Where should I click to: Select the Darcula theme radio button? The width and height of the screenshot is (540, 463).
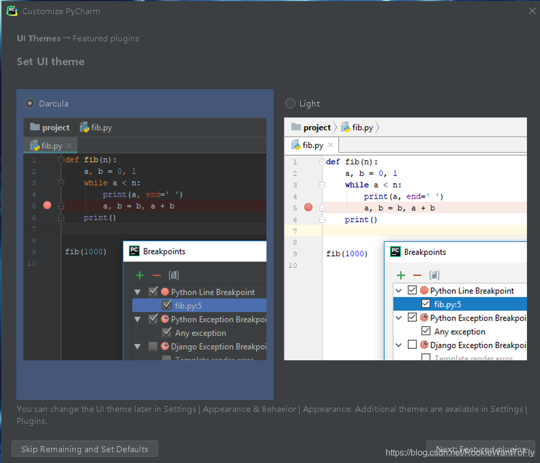tap(30, 103)
